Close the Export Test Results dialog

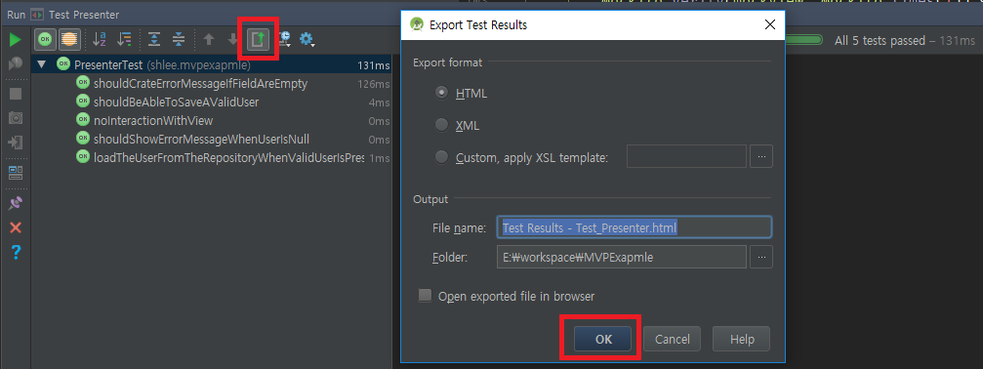coord(770,25)
